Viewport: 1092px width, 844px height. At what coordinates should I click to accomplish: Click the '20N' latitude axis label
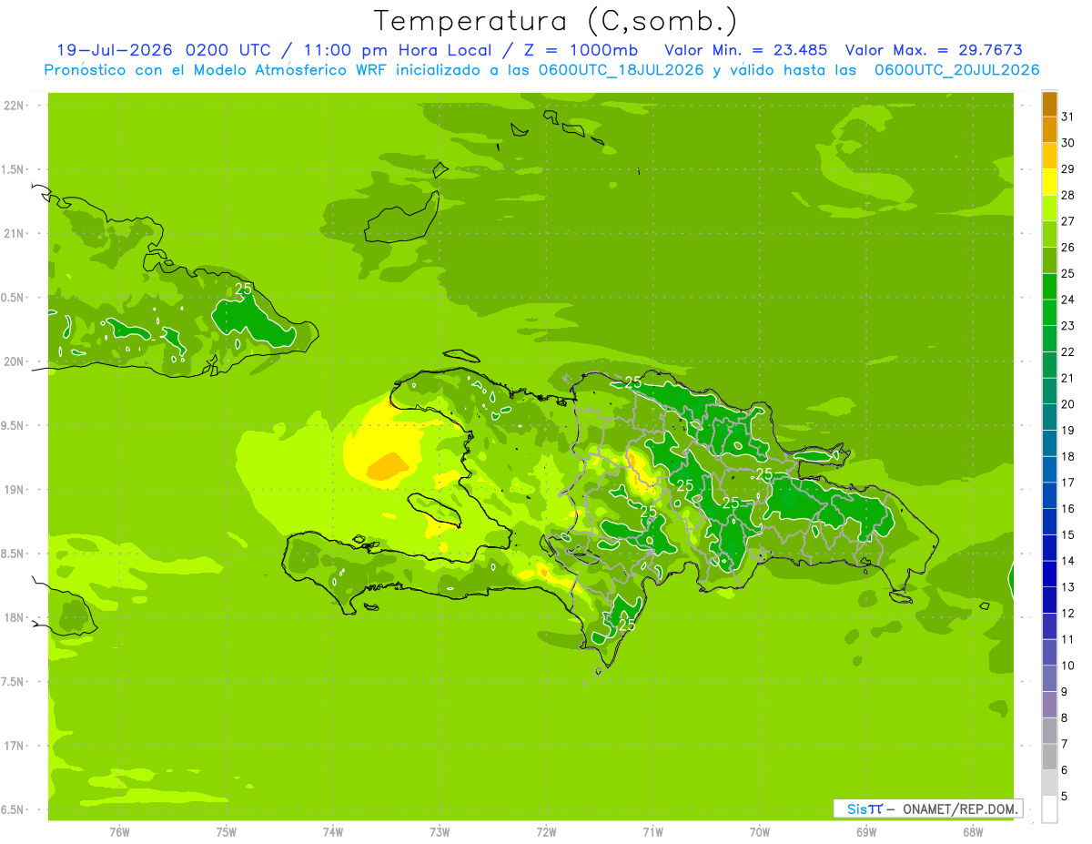14,361
